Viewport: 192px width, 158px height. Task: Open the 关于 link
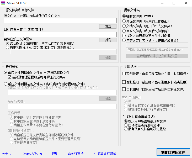click(7, 154)
